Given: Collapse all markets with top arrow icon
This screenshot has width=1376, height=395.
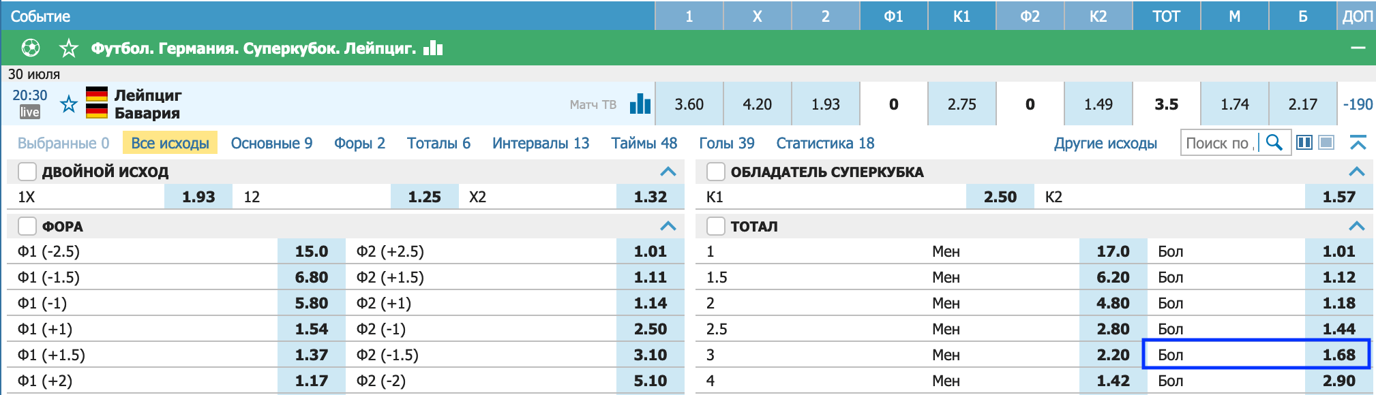Looking at the screenshot, I should point(1358,142).
